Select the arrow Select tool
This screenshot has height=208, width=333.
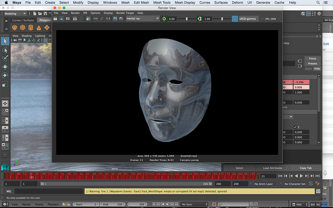click(x=5, y=41)
